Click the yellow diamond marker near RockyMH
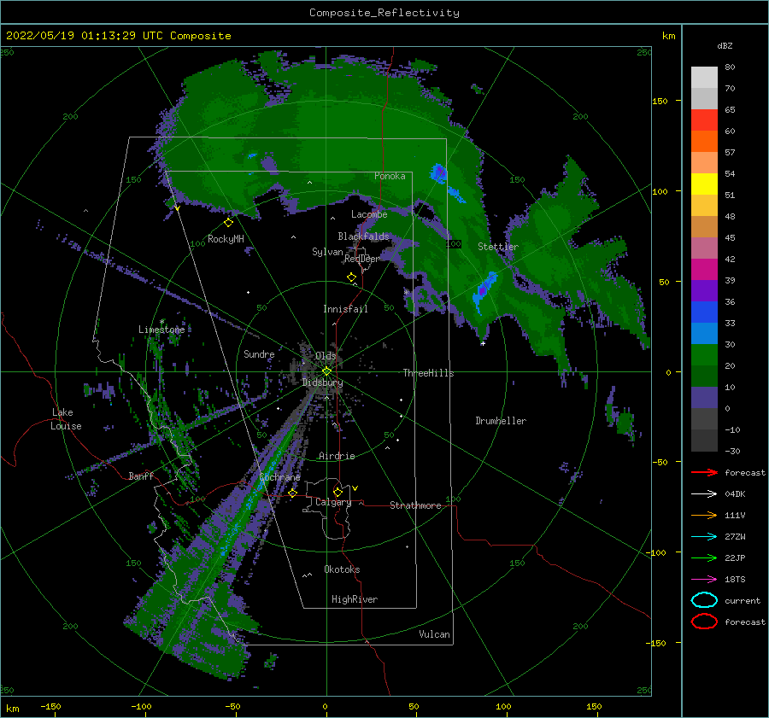The height and width of the screenshot is (718, 769). click(x=228, y=223)
